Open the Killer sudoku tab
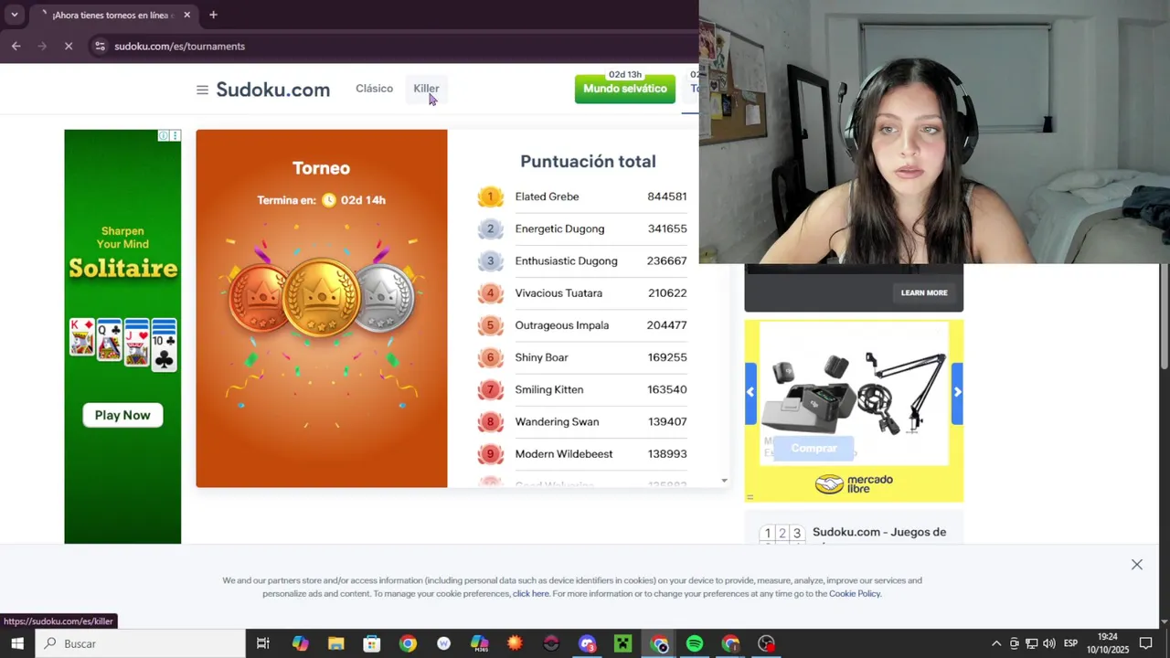The image size is (1170, 658). coord(426,89)
